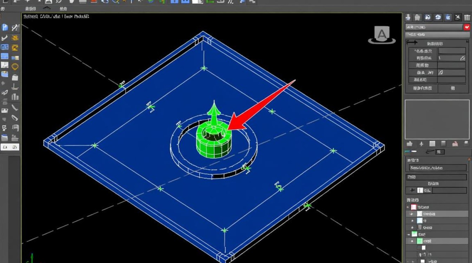The height and width of the screenshot is (263, 472).
Task: Click the up caret in the menu row above the viewport
Action: [x=47, y=8]
